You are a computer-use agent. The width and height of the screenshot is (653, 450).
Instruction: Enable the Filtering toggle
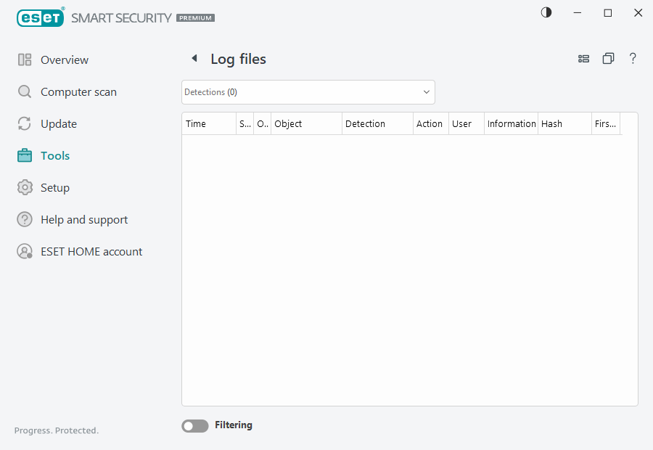point(194,425)
